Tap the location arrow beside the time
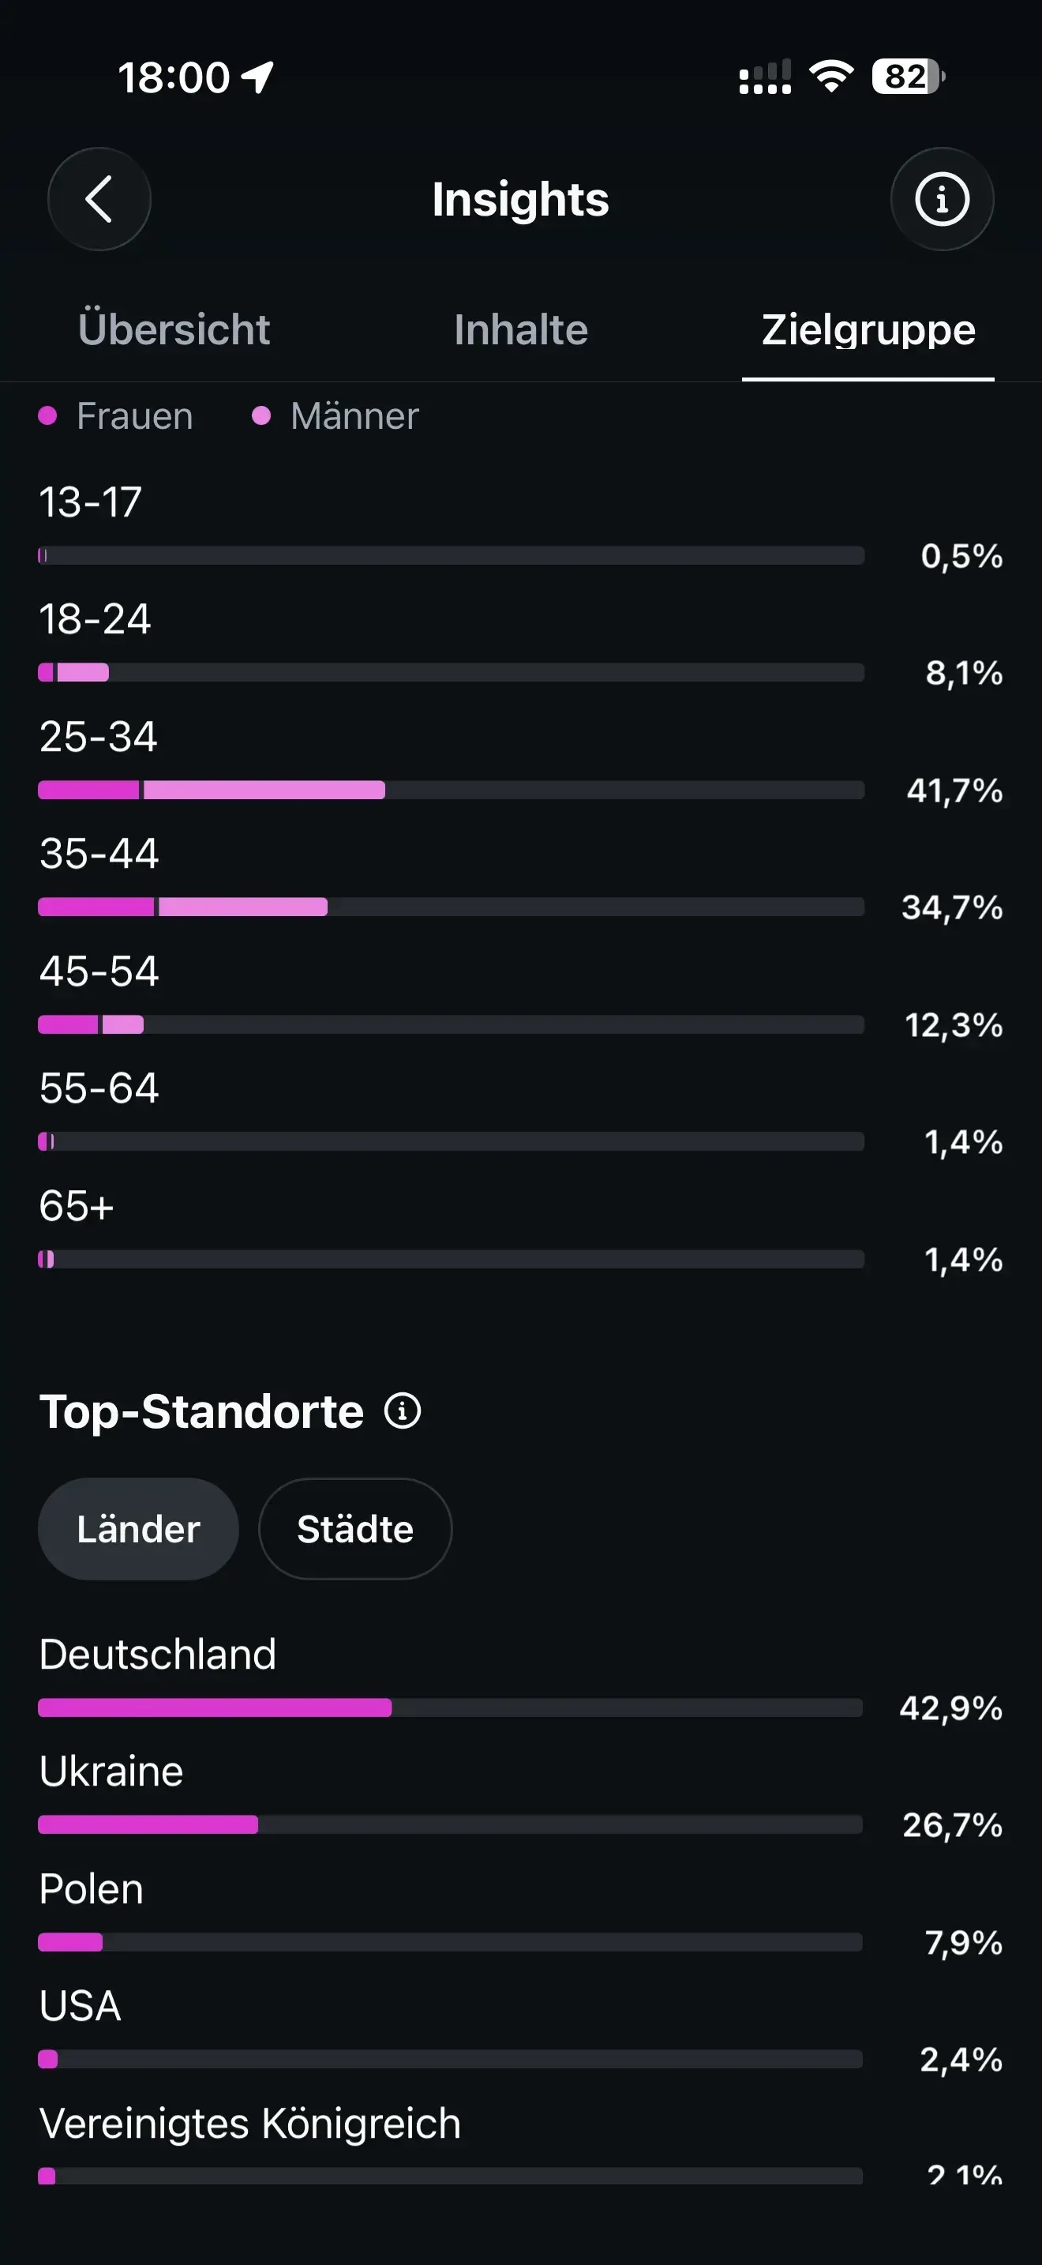The height and width of the screenshot is (2265, 1042). pyautogui.click(x=258, y=77)
